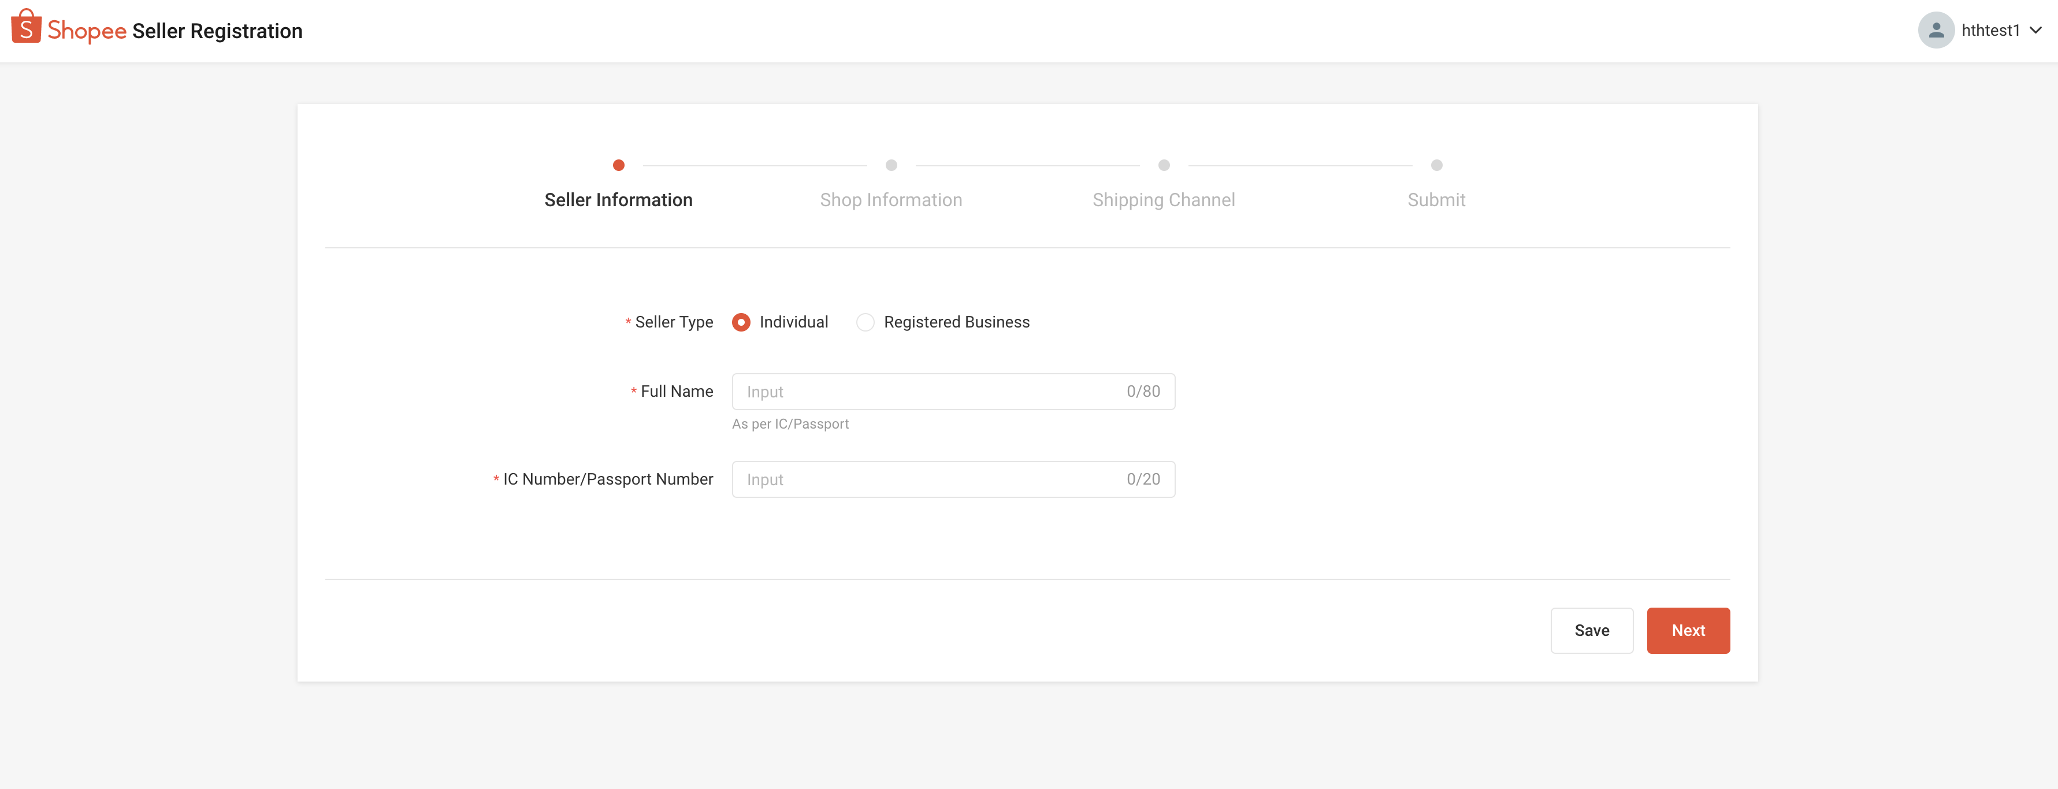Screen dimensions: 2058x789
Task: Click the Full Name label
Action: coord(677,391)
